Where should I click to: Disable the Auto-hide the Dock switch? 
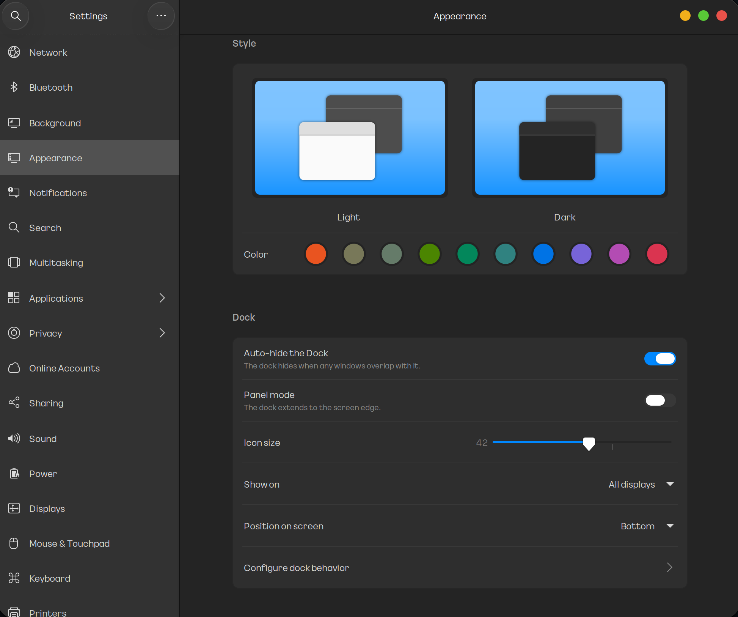tap(660, 359)
